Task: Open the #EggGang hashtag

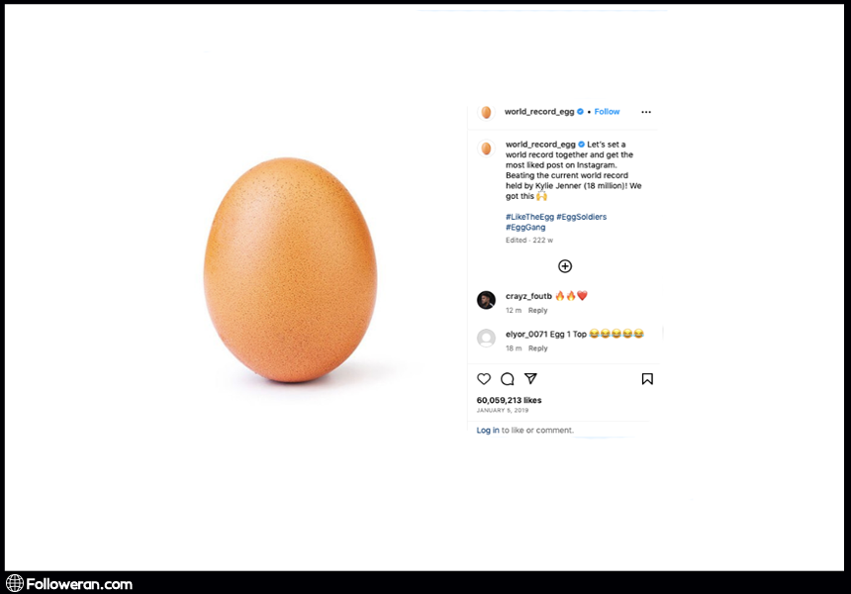Action: [x=525, y=228]
